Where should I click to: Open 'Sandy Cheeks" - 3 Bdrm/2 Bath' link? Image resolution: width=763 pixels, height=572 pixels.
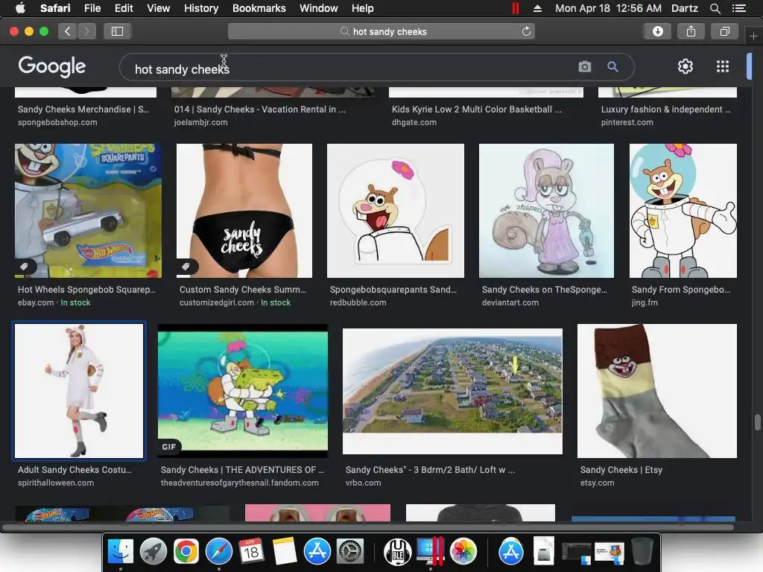(x=430, y=470)
